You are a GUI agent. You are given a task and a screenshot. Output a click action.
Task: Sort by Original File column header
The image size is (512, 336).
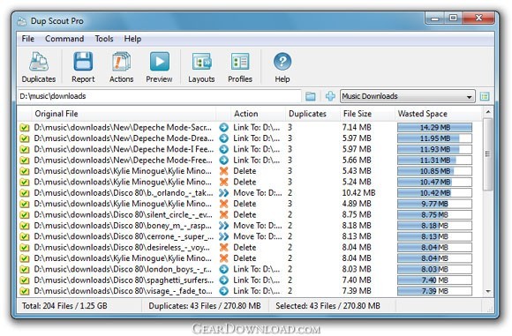pyautogui.click(x=124, y=114)
